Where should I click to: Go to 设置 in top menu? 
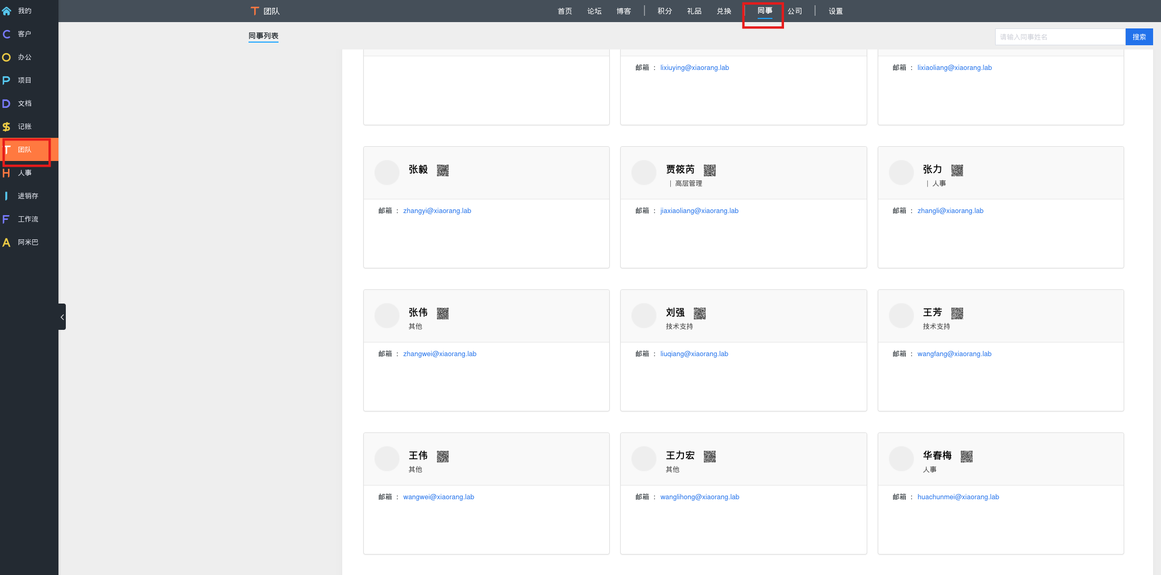(x=835, y=11)
